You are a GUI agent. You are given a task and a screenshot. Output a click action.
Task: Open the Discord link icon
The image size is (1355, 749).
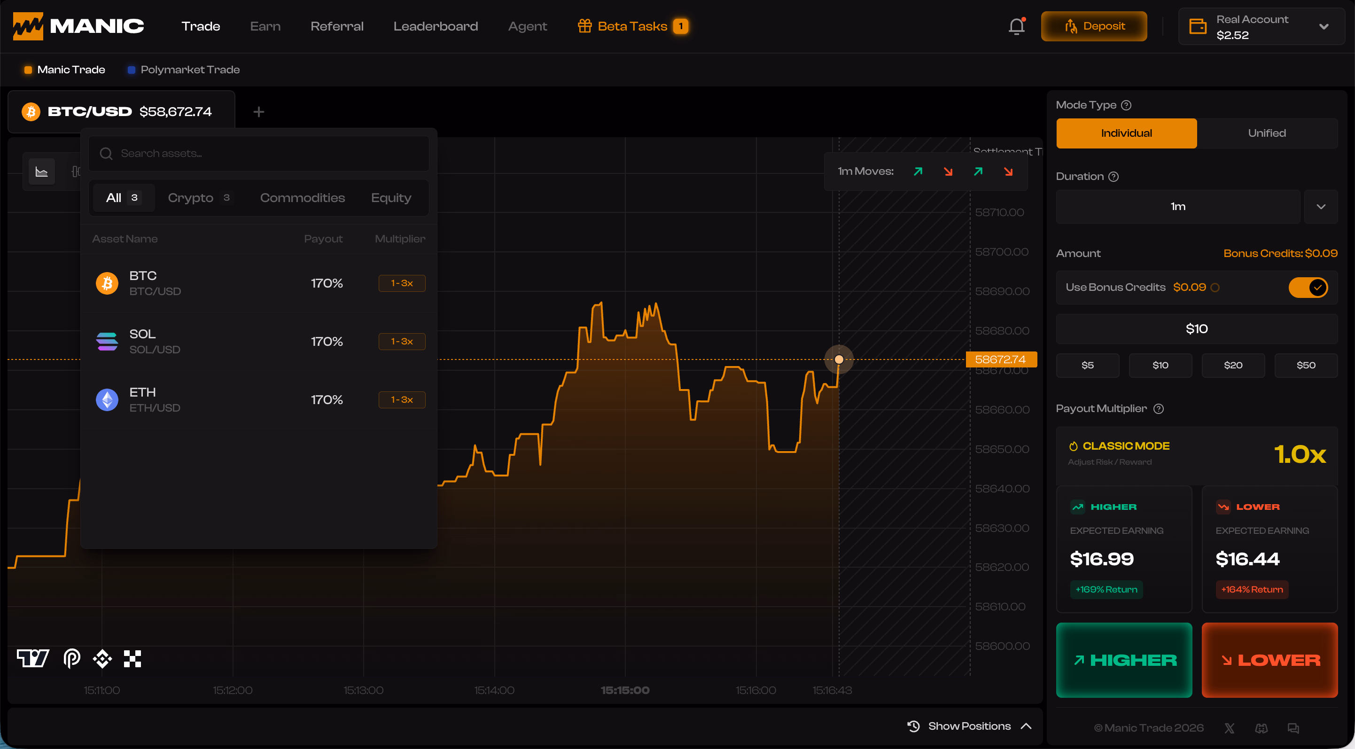pyautogui.click(x=1261, y=728)
